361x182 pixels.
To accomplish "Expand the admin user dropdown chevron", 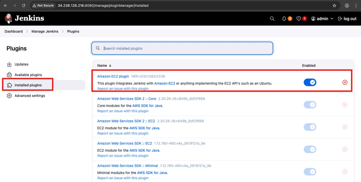I will (332, 19).
